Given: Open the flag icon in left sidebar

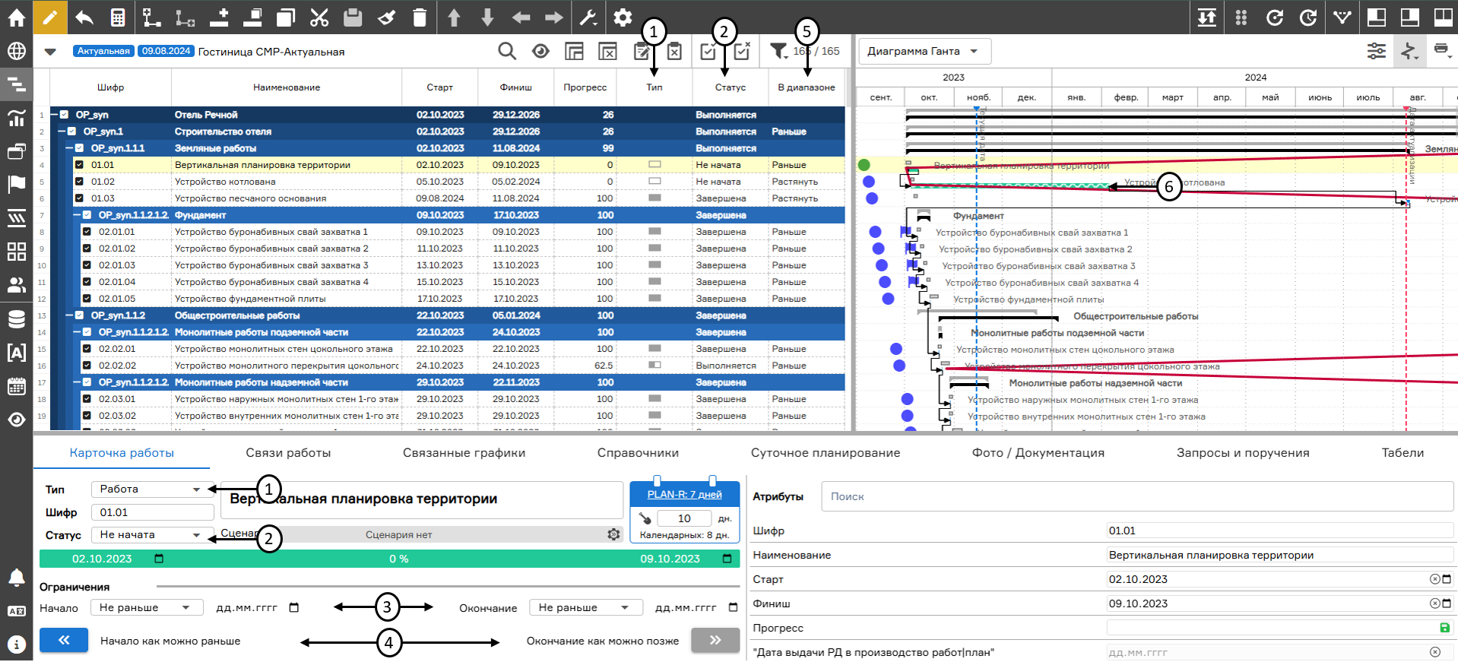Looking at the screenshot, I should click(x=16, y=185).
